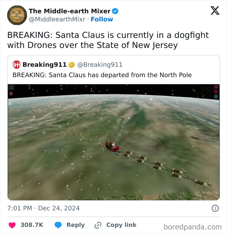Screen dimensions: 227x234
Task: Click the Reply label
Action: (x=76, y=225)
